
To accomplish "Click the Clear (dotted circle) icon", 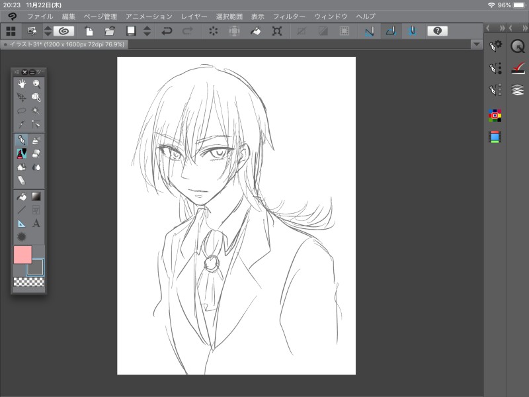I will pyautogui.click(x=213, y=31).
